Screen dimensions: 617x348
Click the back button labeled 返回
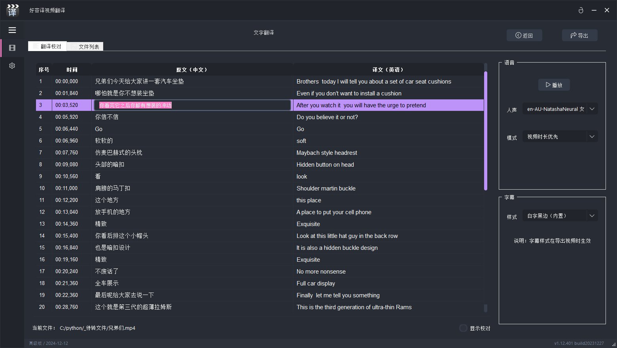[524, 35]
